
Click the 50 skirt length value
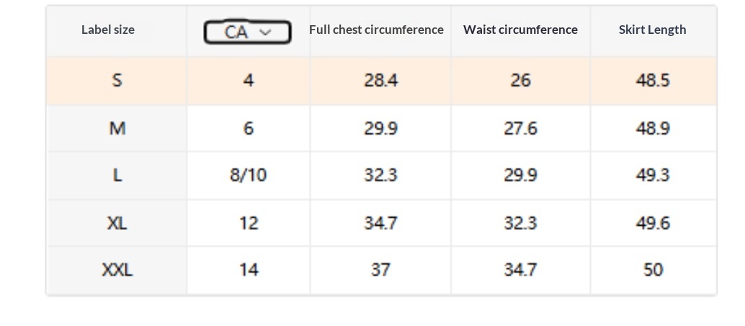click(x=652, y=270)
